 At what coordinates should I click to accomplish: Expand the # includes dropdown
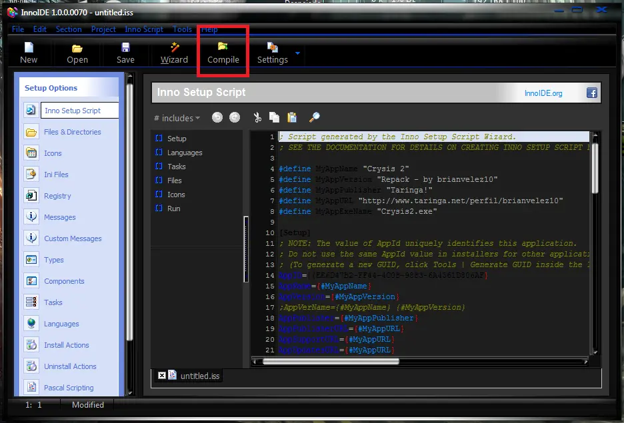(177, 118)
